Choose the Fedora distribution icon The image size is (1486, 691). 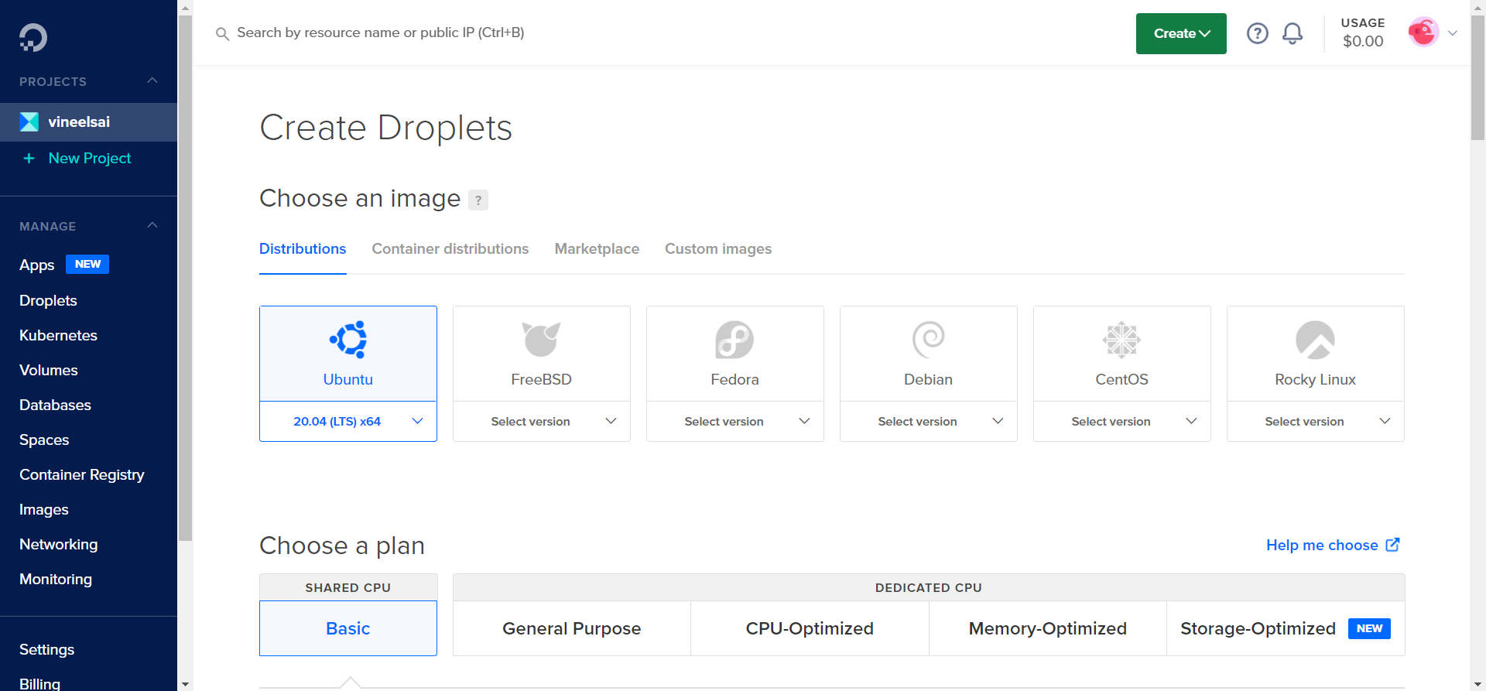(734, 340)
